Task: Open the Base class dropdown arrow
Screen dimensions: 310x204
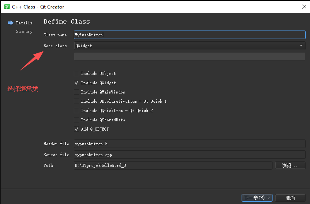Action: [x=301, y=46]
